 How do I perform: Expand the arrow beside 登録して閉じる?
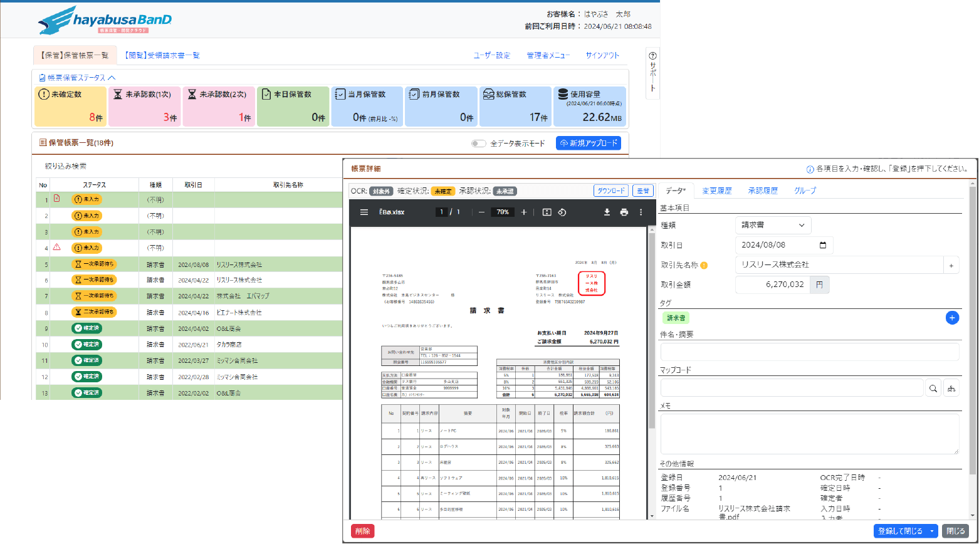933,531
